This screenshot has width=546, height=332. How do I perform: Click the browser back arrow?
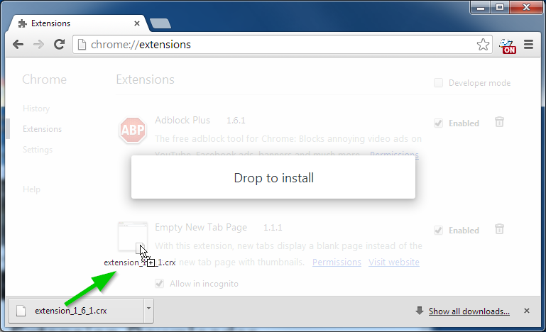click(x=18, y=45)
